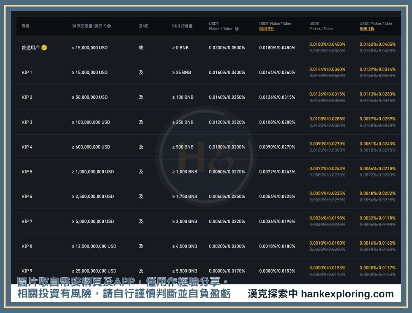
Task: Select the VIP 2 row label
Action: (27, 97)
